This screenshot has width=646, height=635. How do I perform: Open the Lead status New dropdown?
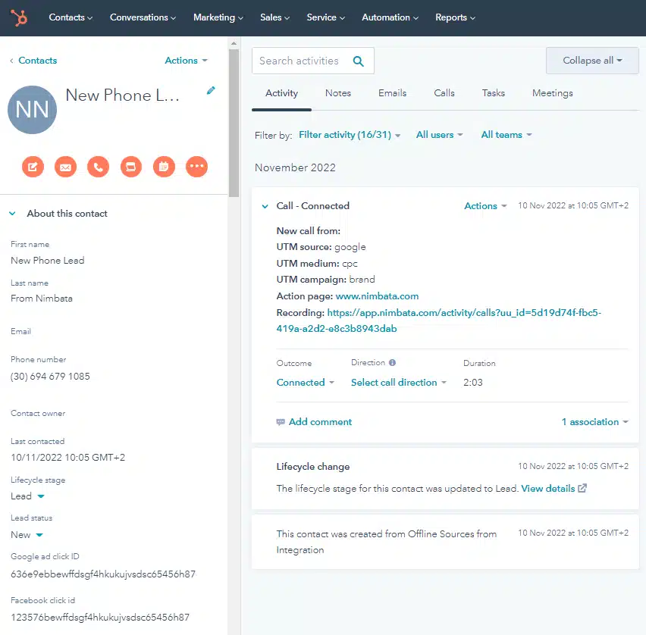pos(27,535)
